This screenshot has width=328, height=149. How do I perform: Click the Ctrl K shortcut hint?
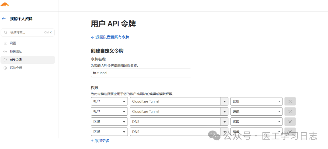[x=48, y=32]
